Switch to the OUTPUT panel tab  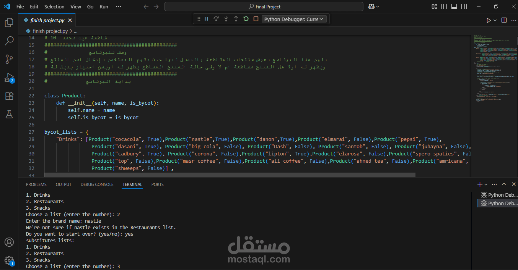(x=64, y=184)
